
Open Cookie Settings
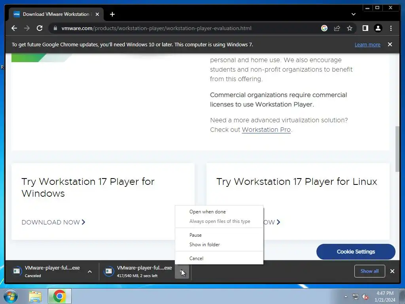356,251
